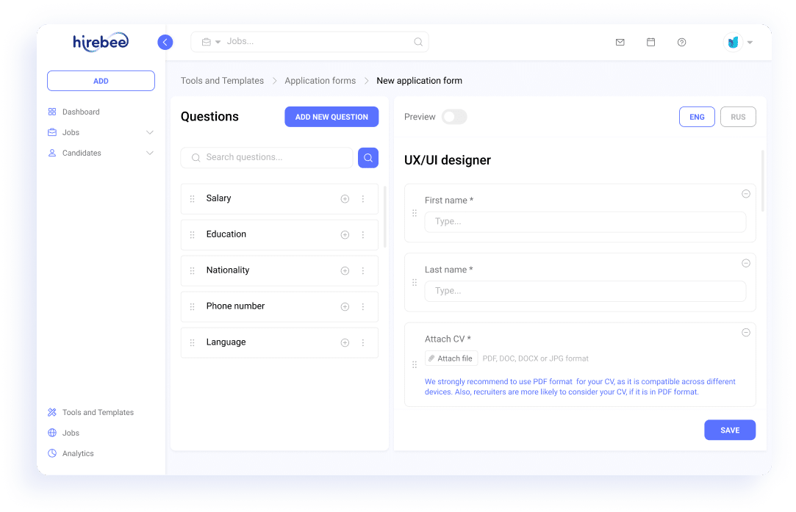Select the ENG language option
Screen dimensions: 796x512
coord(697,117)
